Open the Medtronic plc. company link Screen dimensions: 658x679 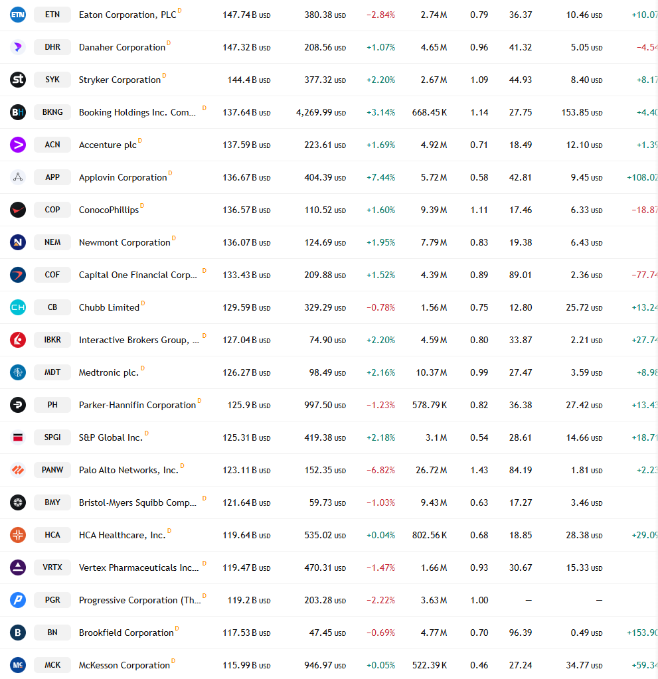click(x=109, y=372)
